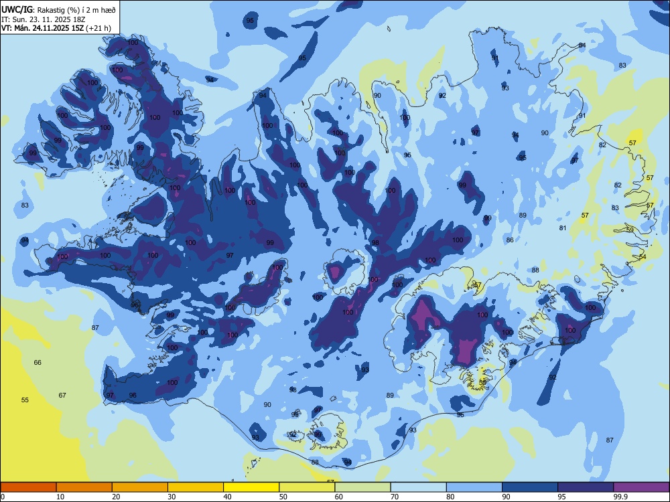Click the '66' humidity value over the southwest sea
Screen dimensions: 670x502
(38, 362)
